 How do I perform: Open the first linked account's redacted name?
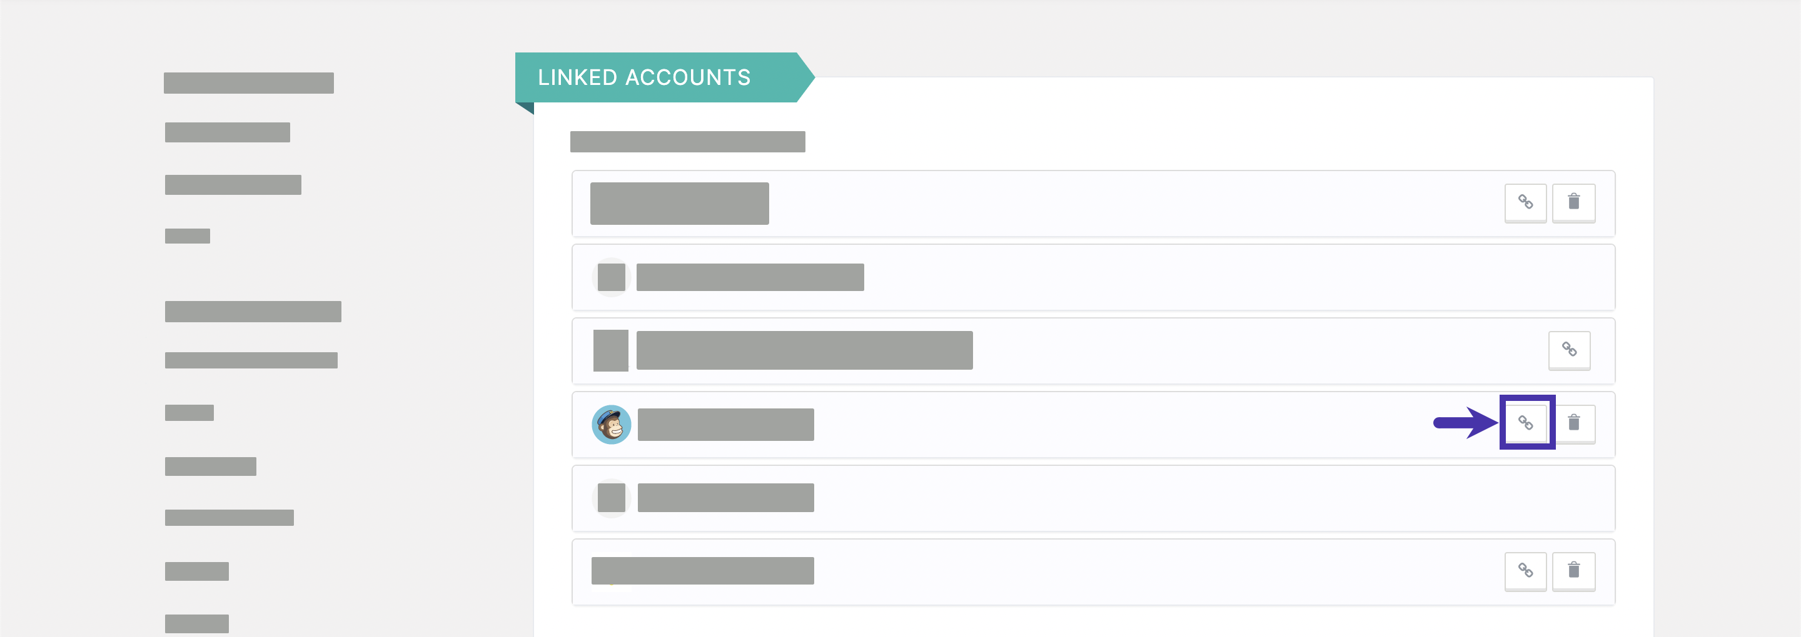click(680, 203)
